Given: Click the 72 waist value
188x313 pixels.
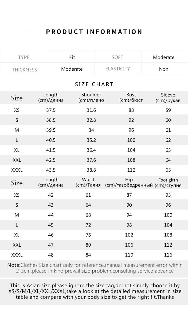Looking at the screenshot, I should point(88,225).
